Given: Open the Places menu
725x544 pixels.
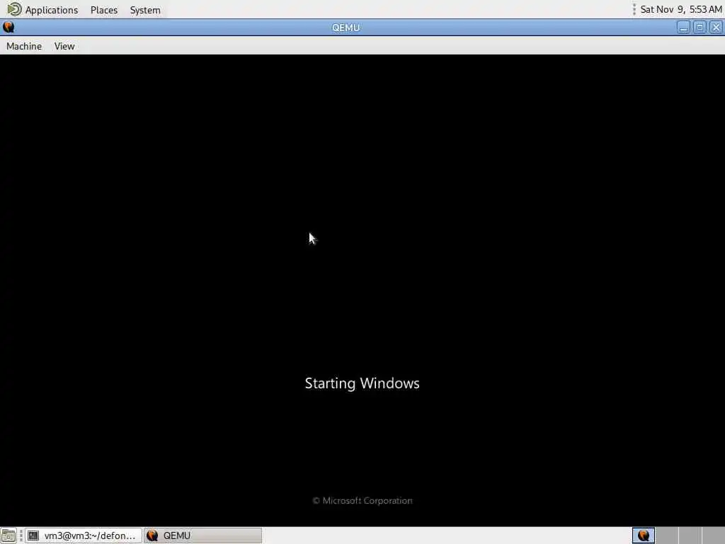Looking at the screenshot, I should coord(104,10).
